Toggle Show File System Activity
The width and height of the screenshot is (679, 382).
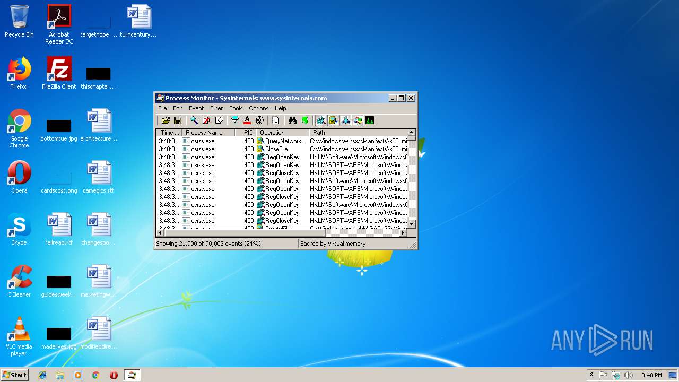[x=333, y=120]
